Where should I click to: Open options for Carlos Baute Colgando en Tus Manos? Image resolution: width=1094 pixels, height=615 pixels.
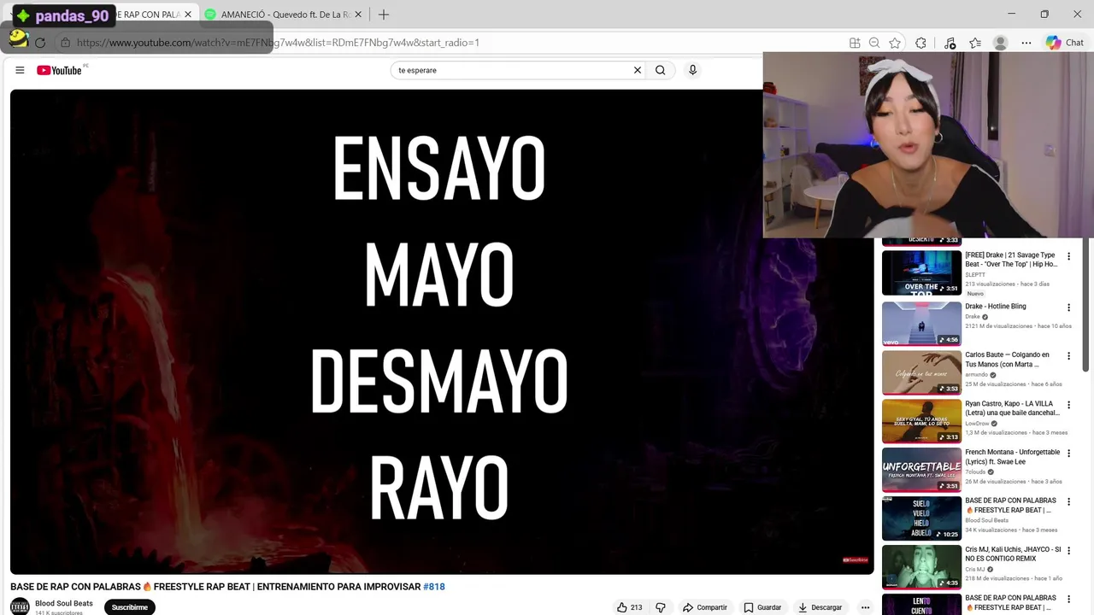(x=1068, y=356)
